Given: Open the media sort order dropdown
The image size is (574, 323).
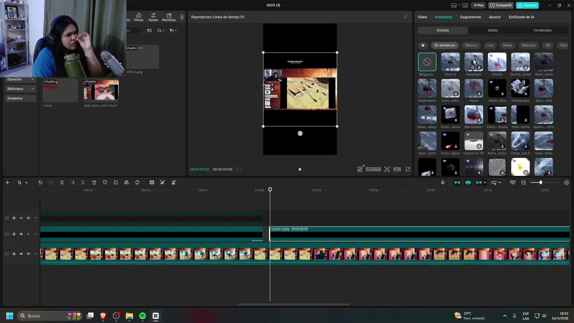Looking at the screenshot, I should click(x=161, y=31).
